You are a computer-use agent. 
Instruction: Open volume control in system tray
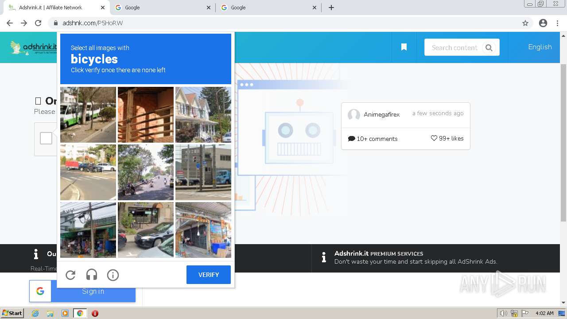504,313
